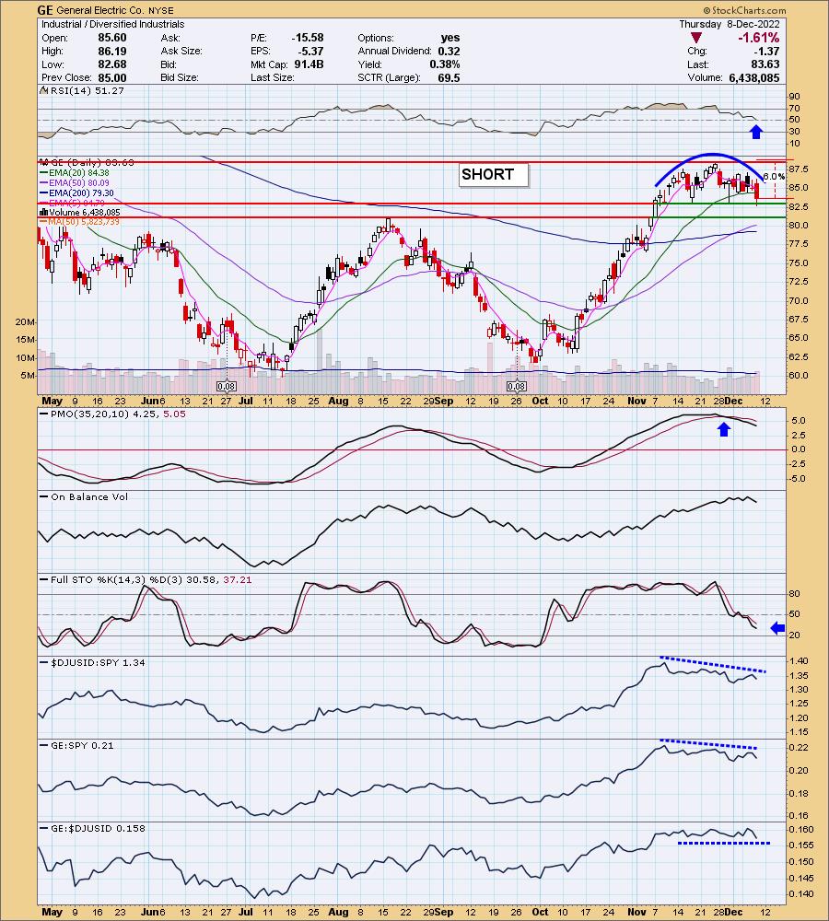
Task: Click the SHORT annotation label box
Action: 494,174
